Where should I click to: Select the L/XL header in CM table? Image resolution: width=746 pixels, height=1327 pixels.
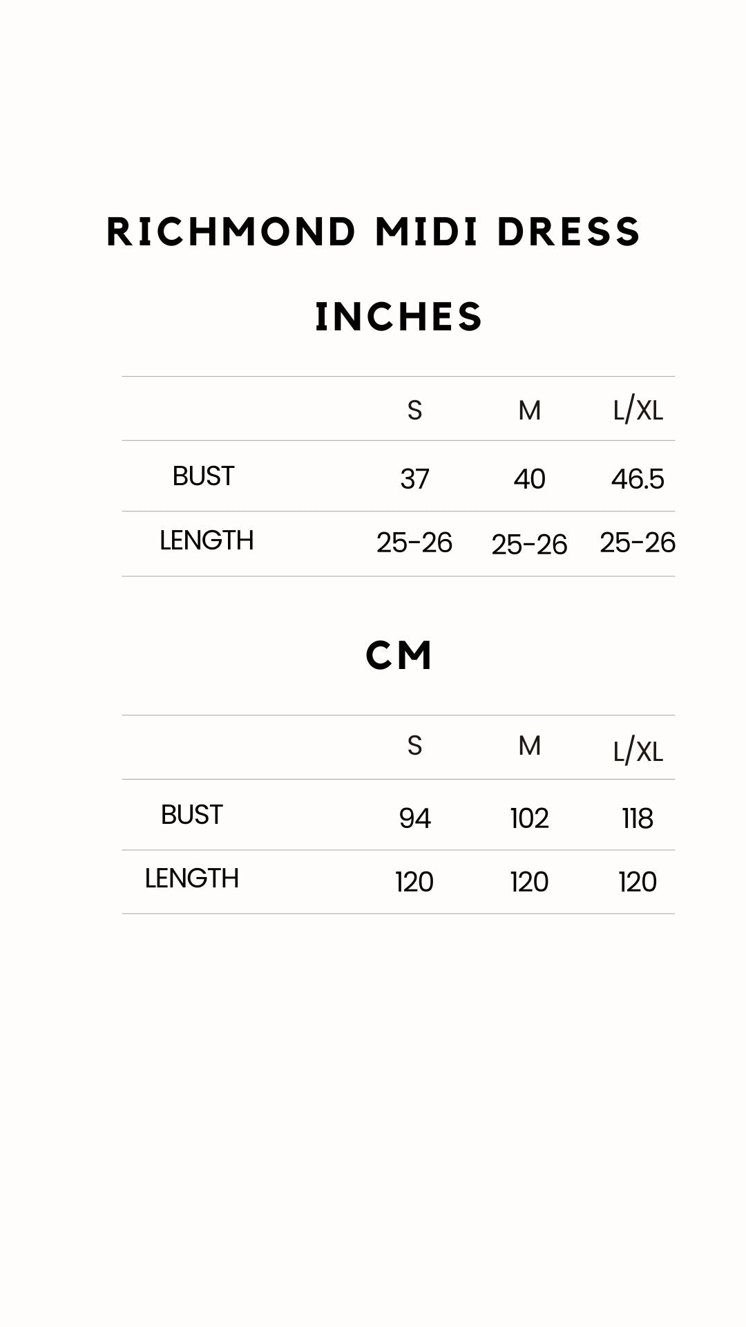coord(638,751)
